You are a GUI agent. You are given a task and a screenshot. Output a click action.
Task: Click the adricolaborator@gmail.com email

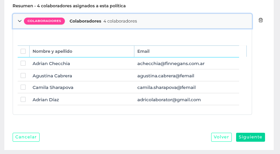tap(169, 100)
